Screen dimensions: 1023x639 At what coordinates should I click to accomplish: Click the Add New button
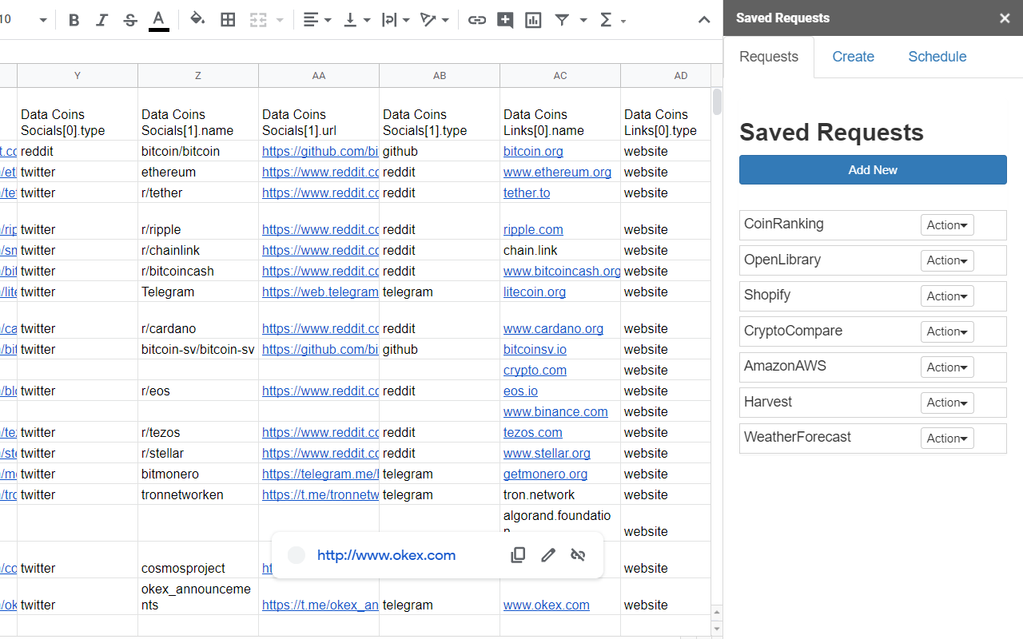[873, 170]
